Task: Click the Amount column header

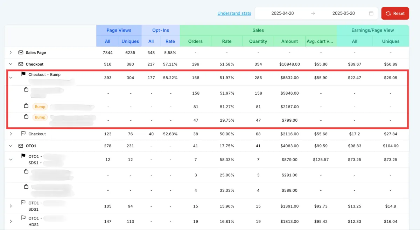Action: 290,41
